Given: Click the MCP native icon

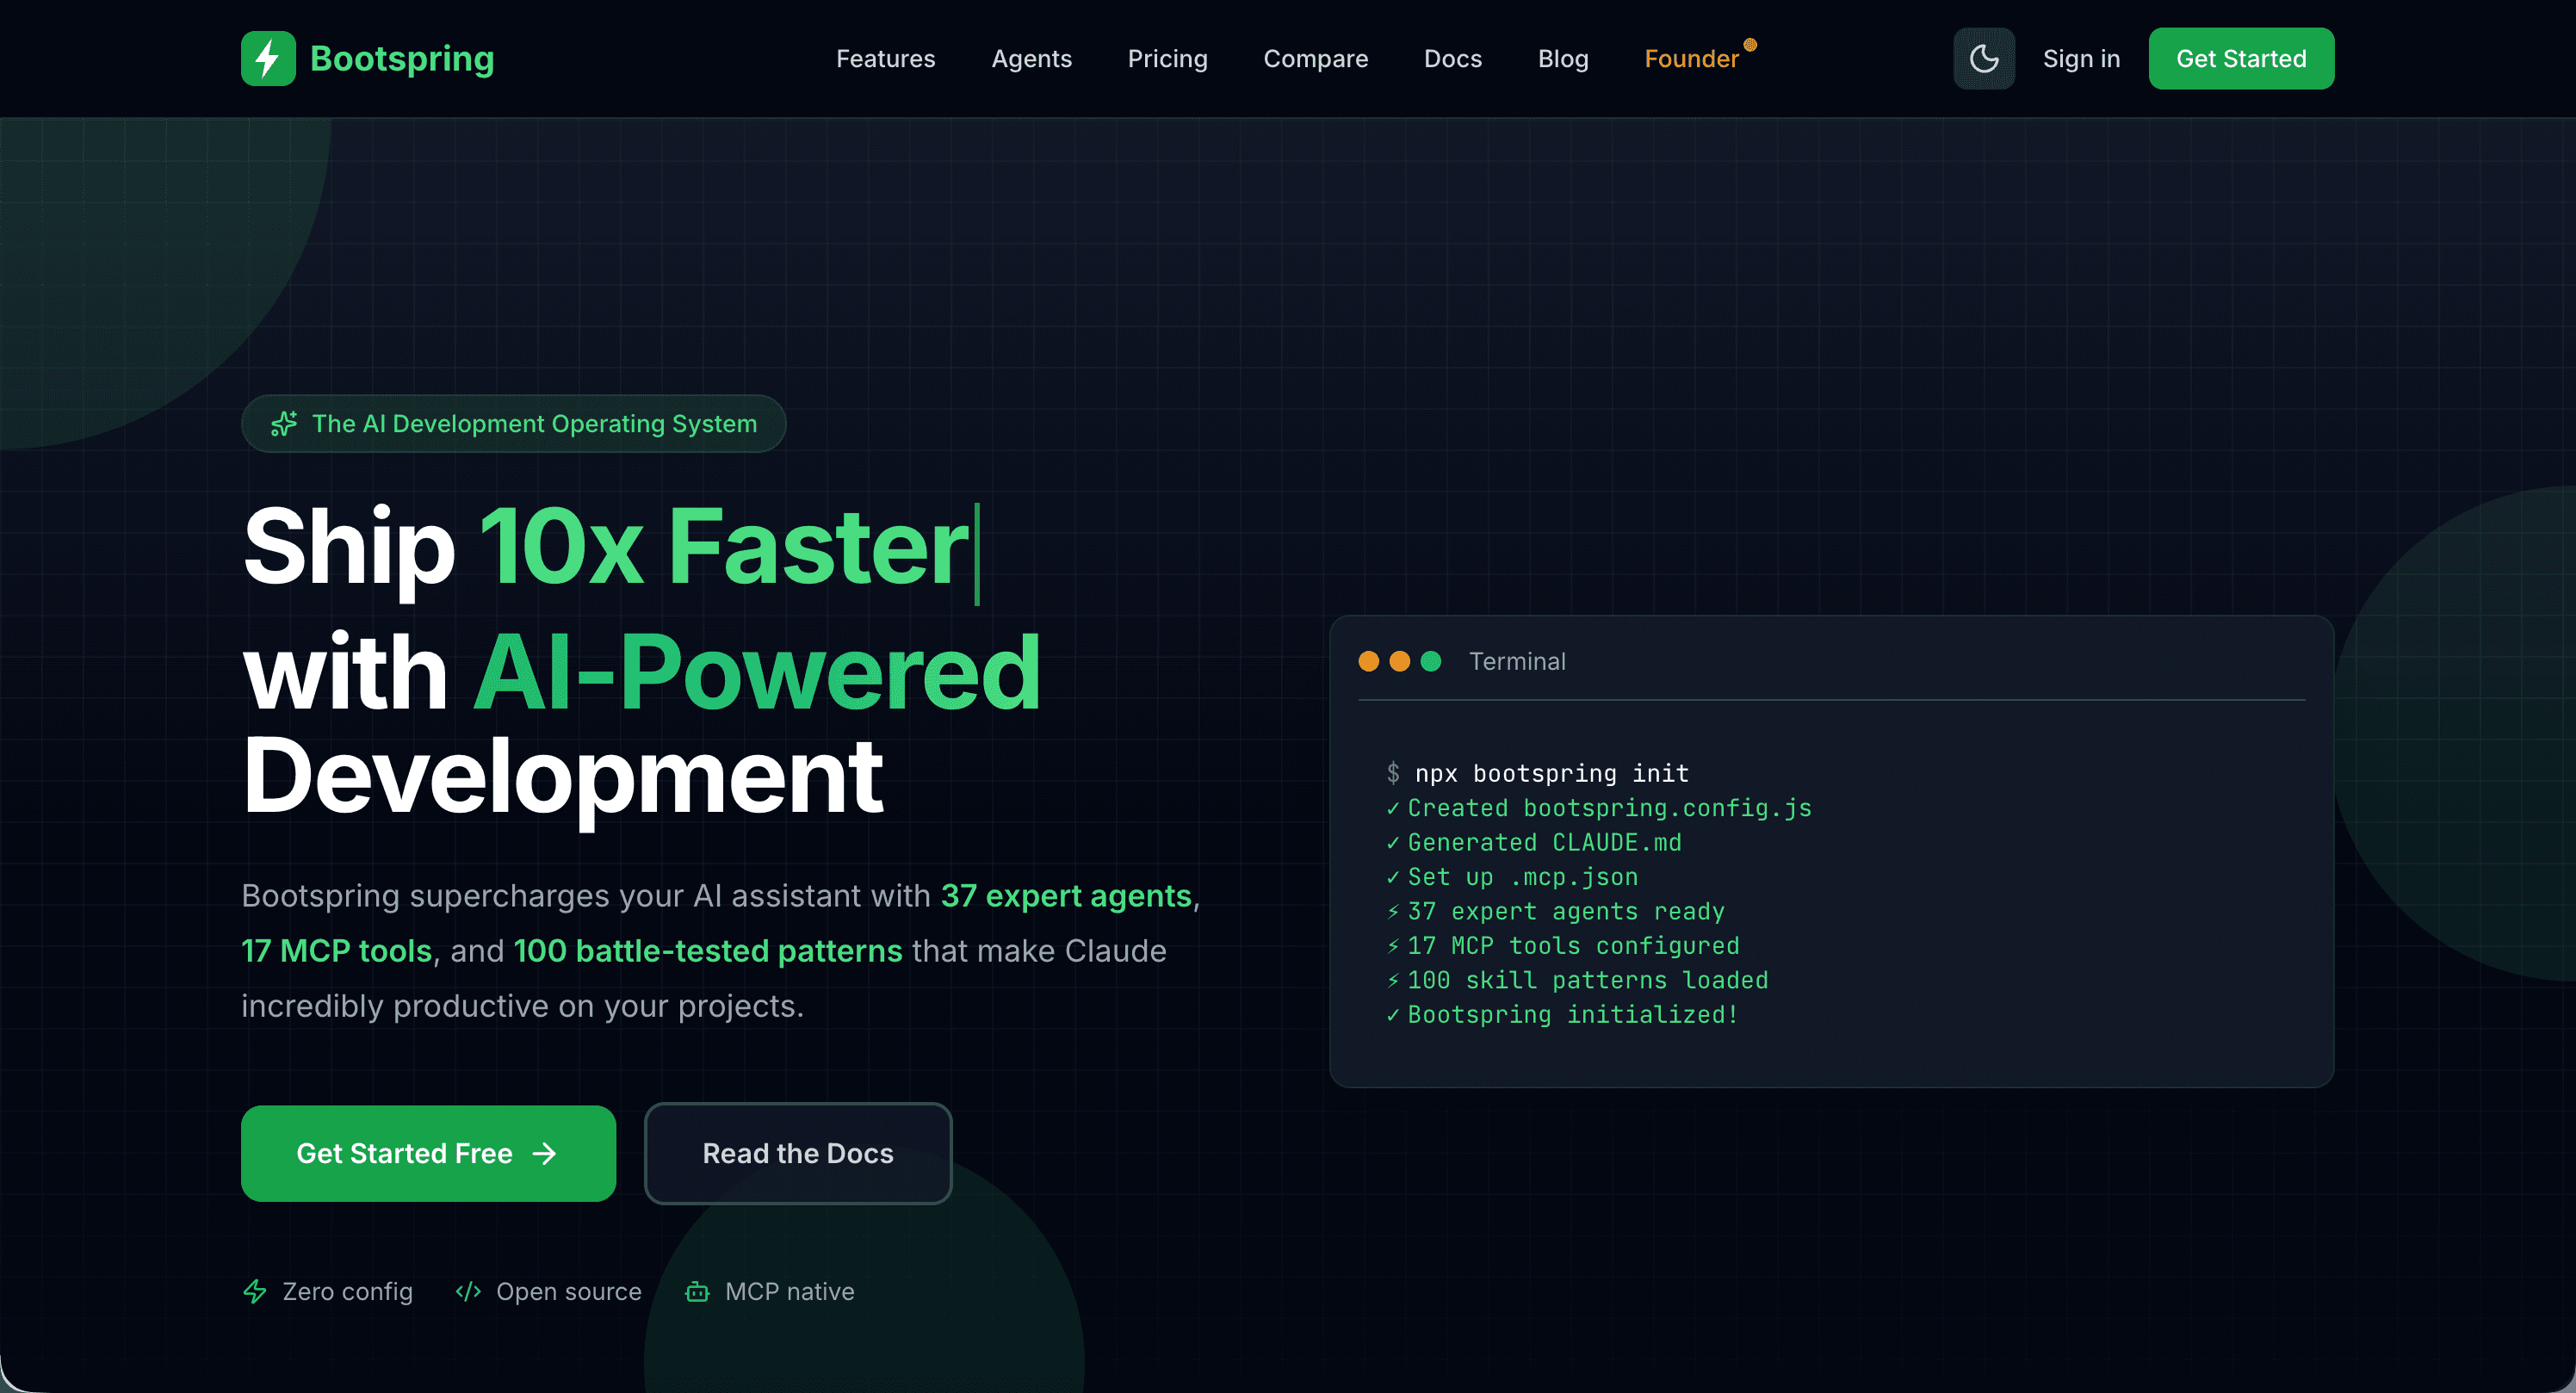Looking at the screenshot, I should click(697, 1291).
